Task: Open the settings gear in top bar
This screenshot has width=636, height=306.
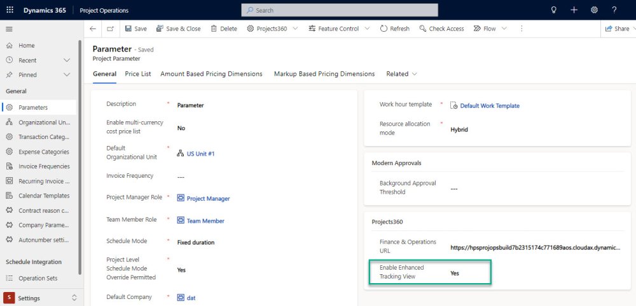Action: click(x=594, y=10)
